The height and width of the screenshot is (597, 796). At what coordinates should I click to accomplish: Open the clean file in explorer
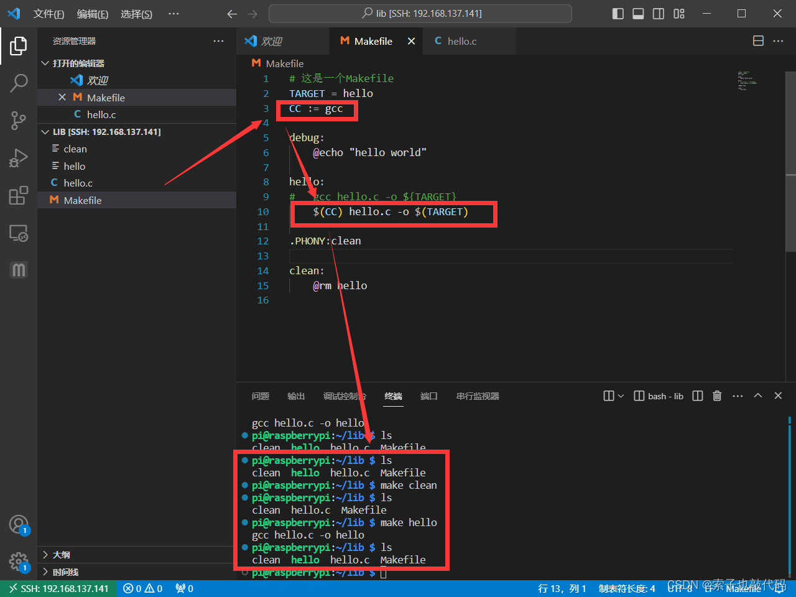[x=137, y=149]
